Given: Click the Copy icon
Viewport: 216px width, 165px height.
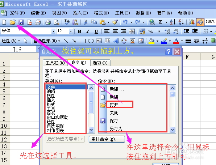Looking at the screenshot, I should click(x=94, y=22).
